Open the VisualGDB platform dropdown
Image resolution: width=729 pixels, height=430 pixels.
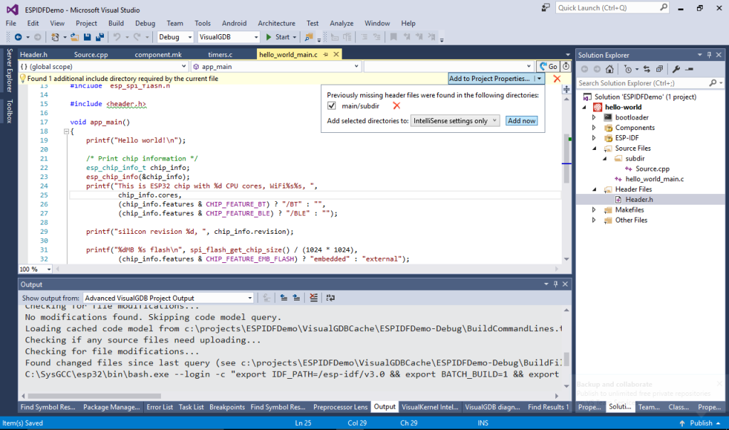pos(229,37)
